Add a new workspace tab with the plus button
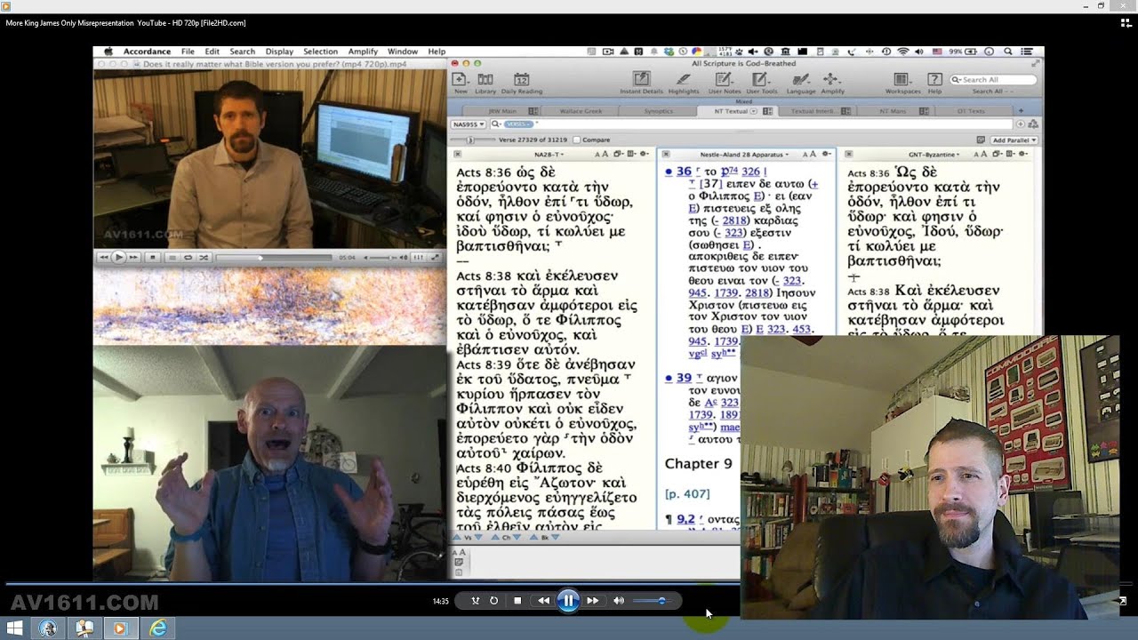 [x=1021, y=111]
